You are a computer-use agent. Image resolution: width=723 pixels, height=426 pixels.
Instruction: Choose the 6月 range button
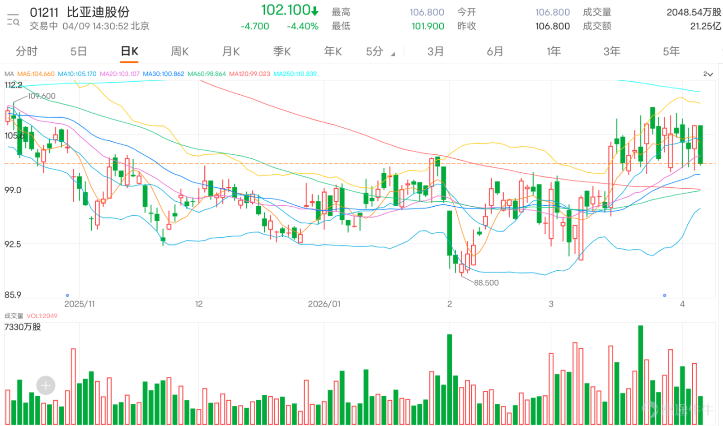495,51
